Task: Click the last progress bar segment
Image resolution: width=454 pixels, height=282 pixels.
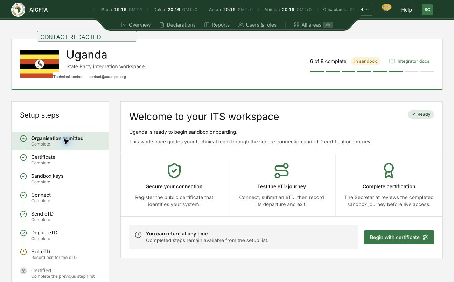Action: pos(427,72)
